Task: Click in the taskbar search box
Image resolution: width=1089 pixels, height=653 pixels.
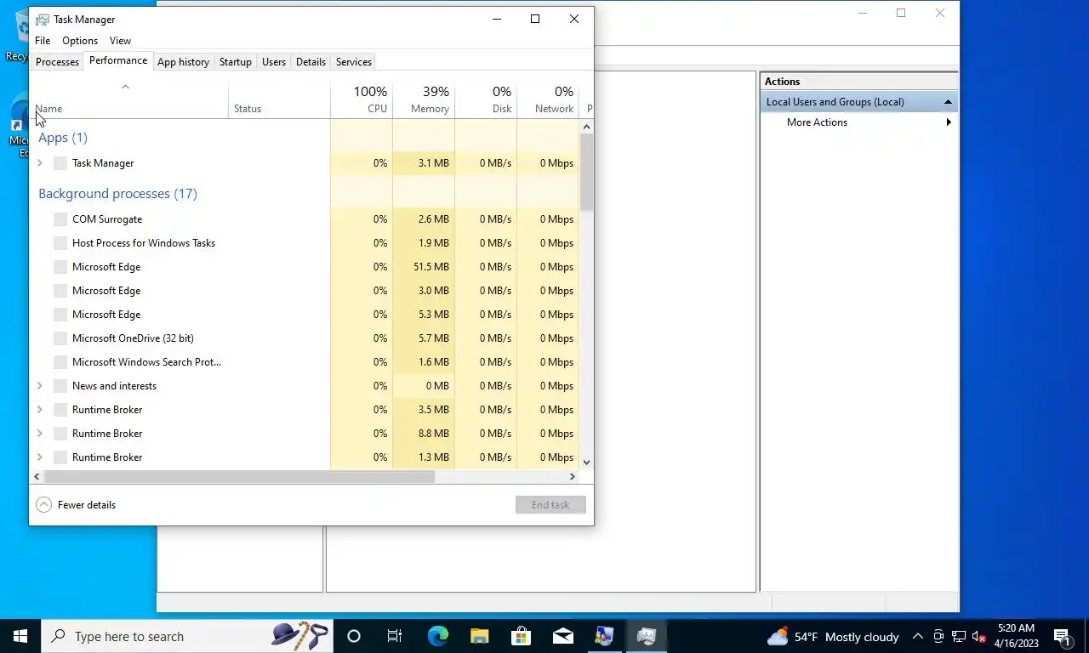Action: click(187, 636)
